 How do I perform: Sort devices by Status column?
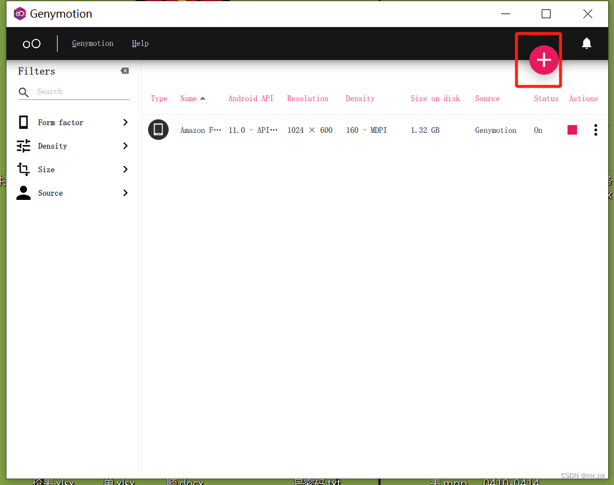546,99
